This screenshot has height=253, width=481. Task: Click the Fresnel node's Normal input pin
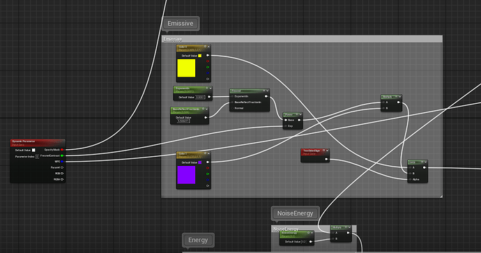[x=232, y=108]
